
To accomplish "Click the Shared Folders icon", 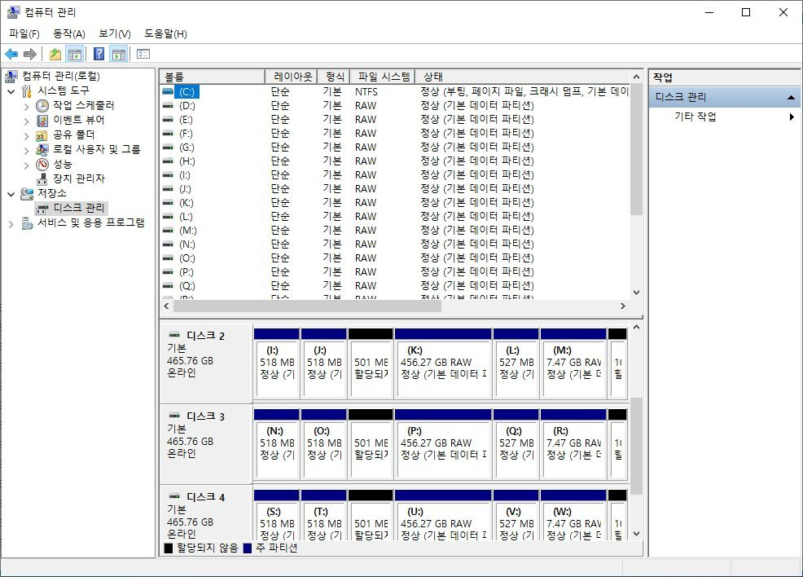I will click(42, 135).
